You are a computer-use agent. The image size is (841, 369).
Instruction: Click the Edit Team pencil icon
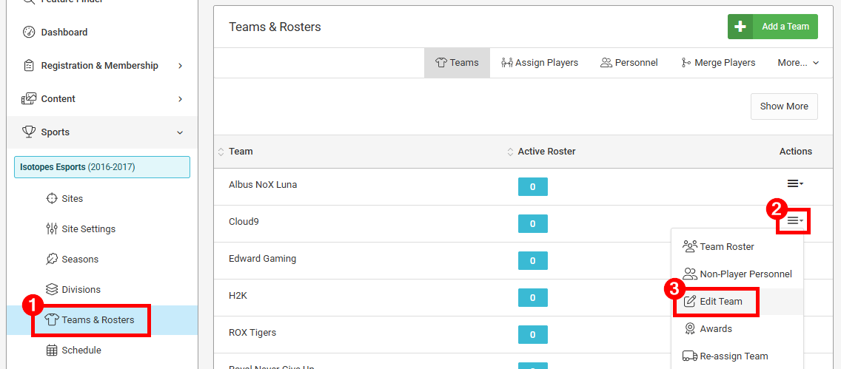pyautogui.click(x=690, y=302)
